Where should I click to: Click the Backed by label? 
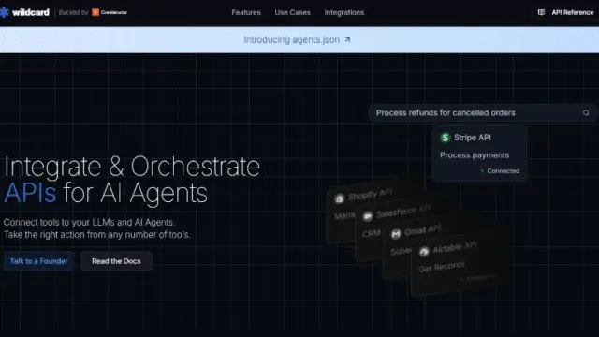click(73, 12)
